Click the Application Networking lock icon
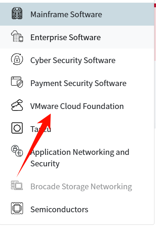 17,151
